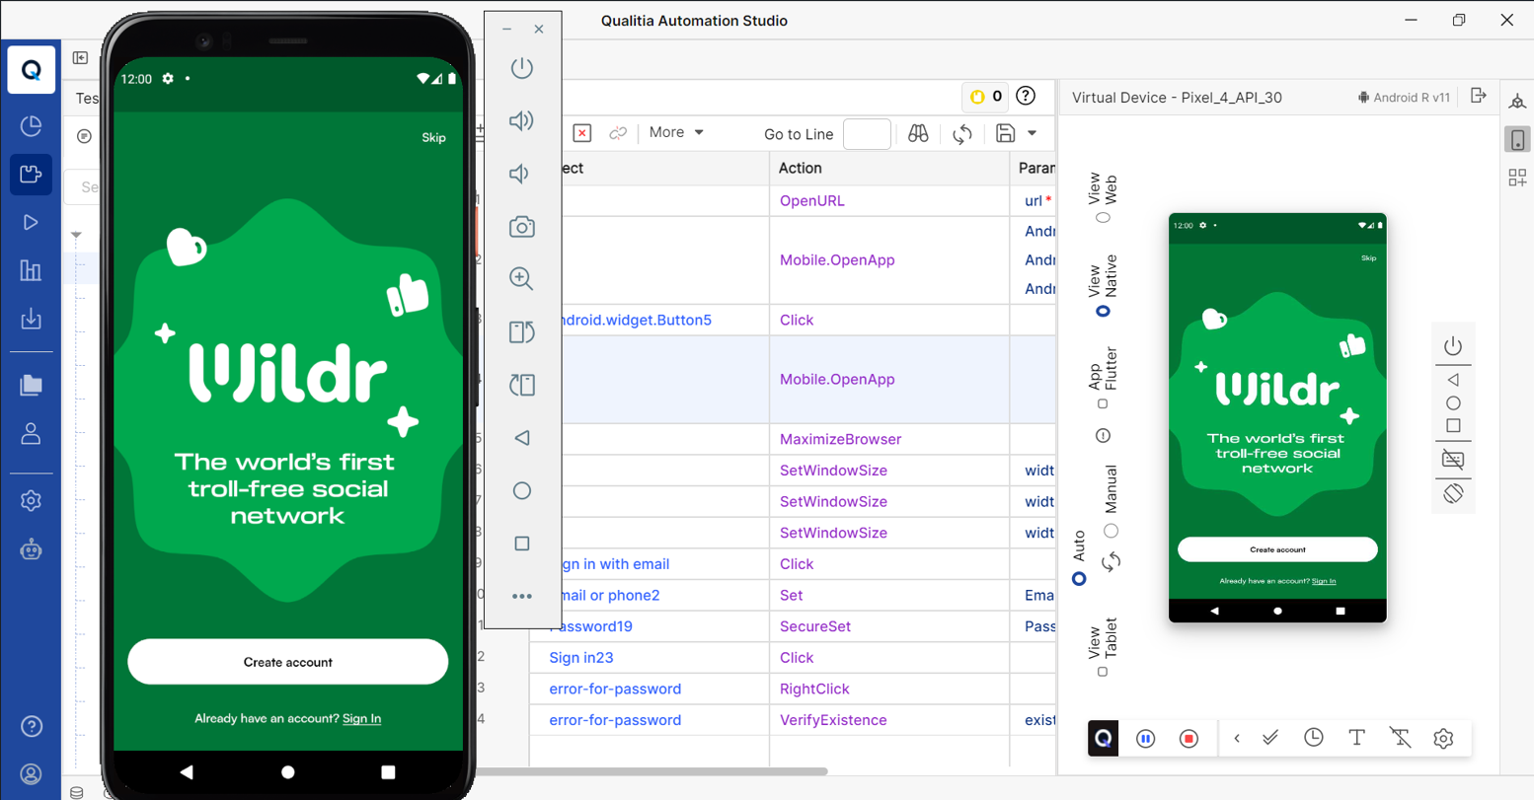The height and width of the screenshot is (800, 1534).
Task: Open the robot icon in left sidebar
Action: [32, 549]
